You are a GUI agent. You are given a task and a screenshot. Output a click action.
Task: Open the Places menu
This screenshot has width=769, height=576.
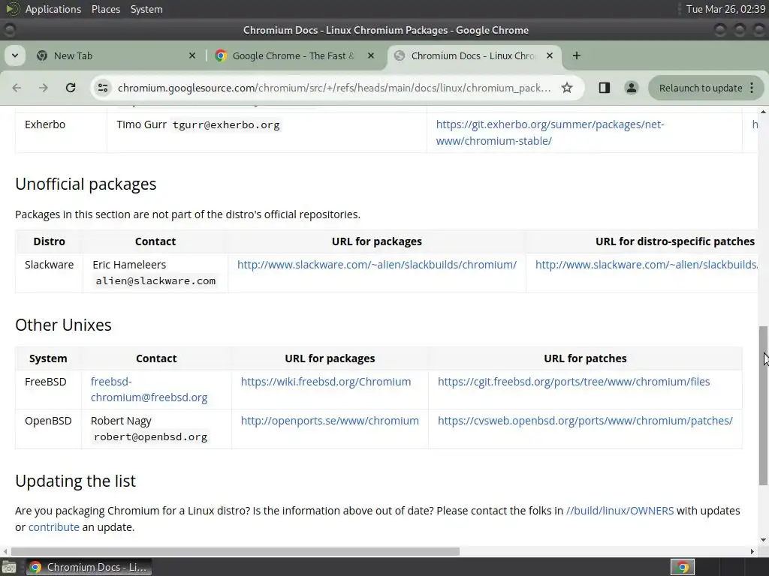(106, 9)
